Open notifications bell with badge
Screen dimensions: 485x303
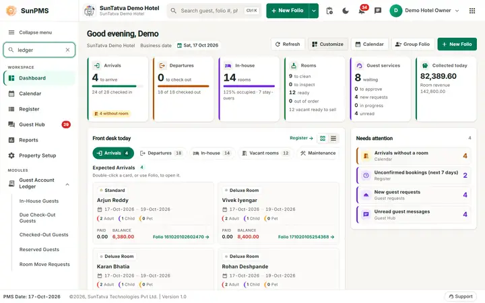(362, 11)
